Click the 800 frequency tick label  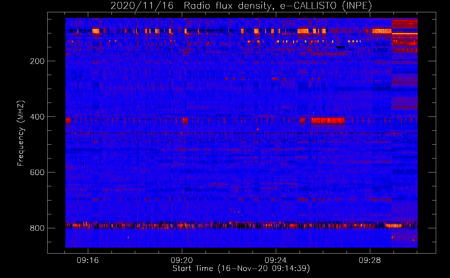[37, 228]
